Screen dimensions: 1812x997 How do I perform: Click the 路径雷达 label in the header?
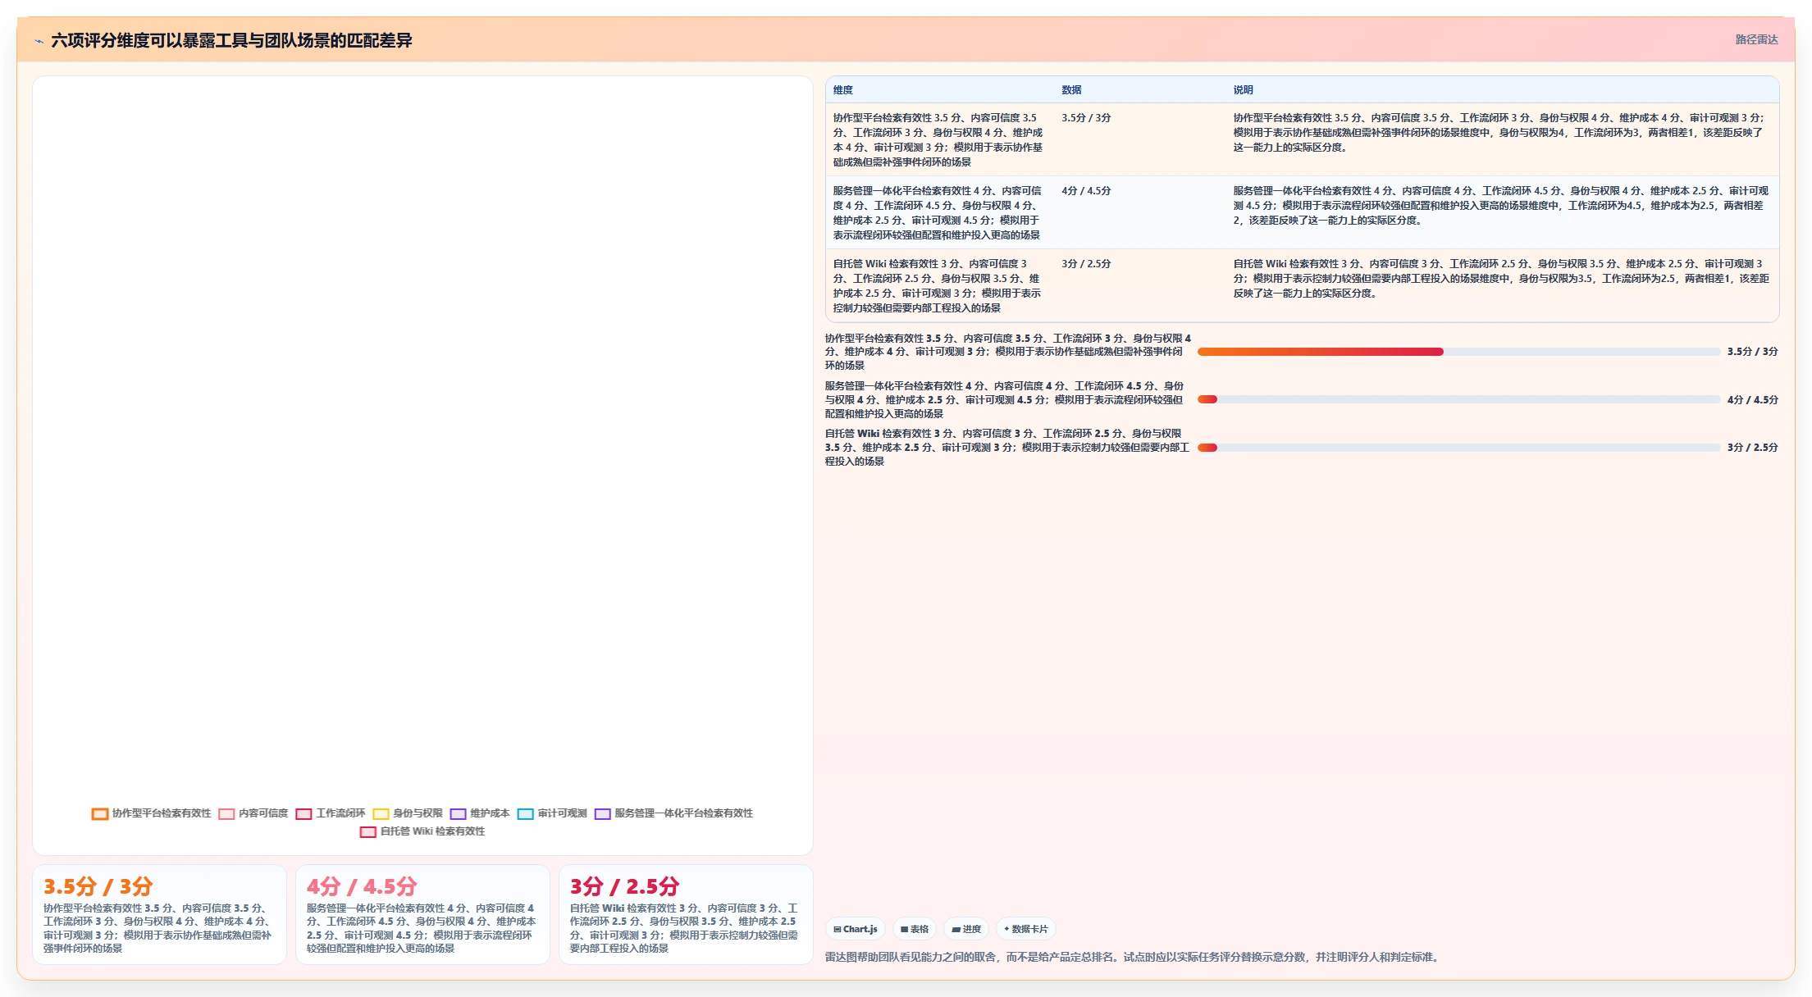point(1756,39)
